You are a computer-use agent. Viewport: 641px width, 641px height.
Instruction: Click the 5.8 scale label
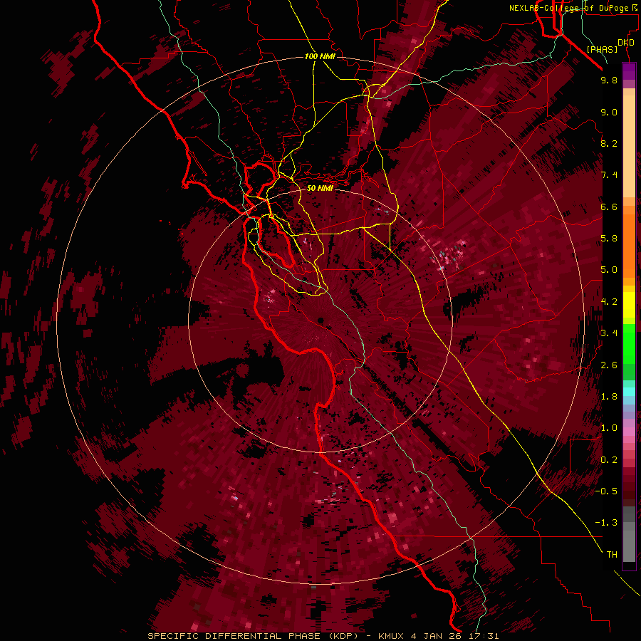pyautogui.click(x=609, y=239)
